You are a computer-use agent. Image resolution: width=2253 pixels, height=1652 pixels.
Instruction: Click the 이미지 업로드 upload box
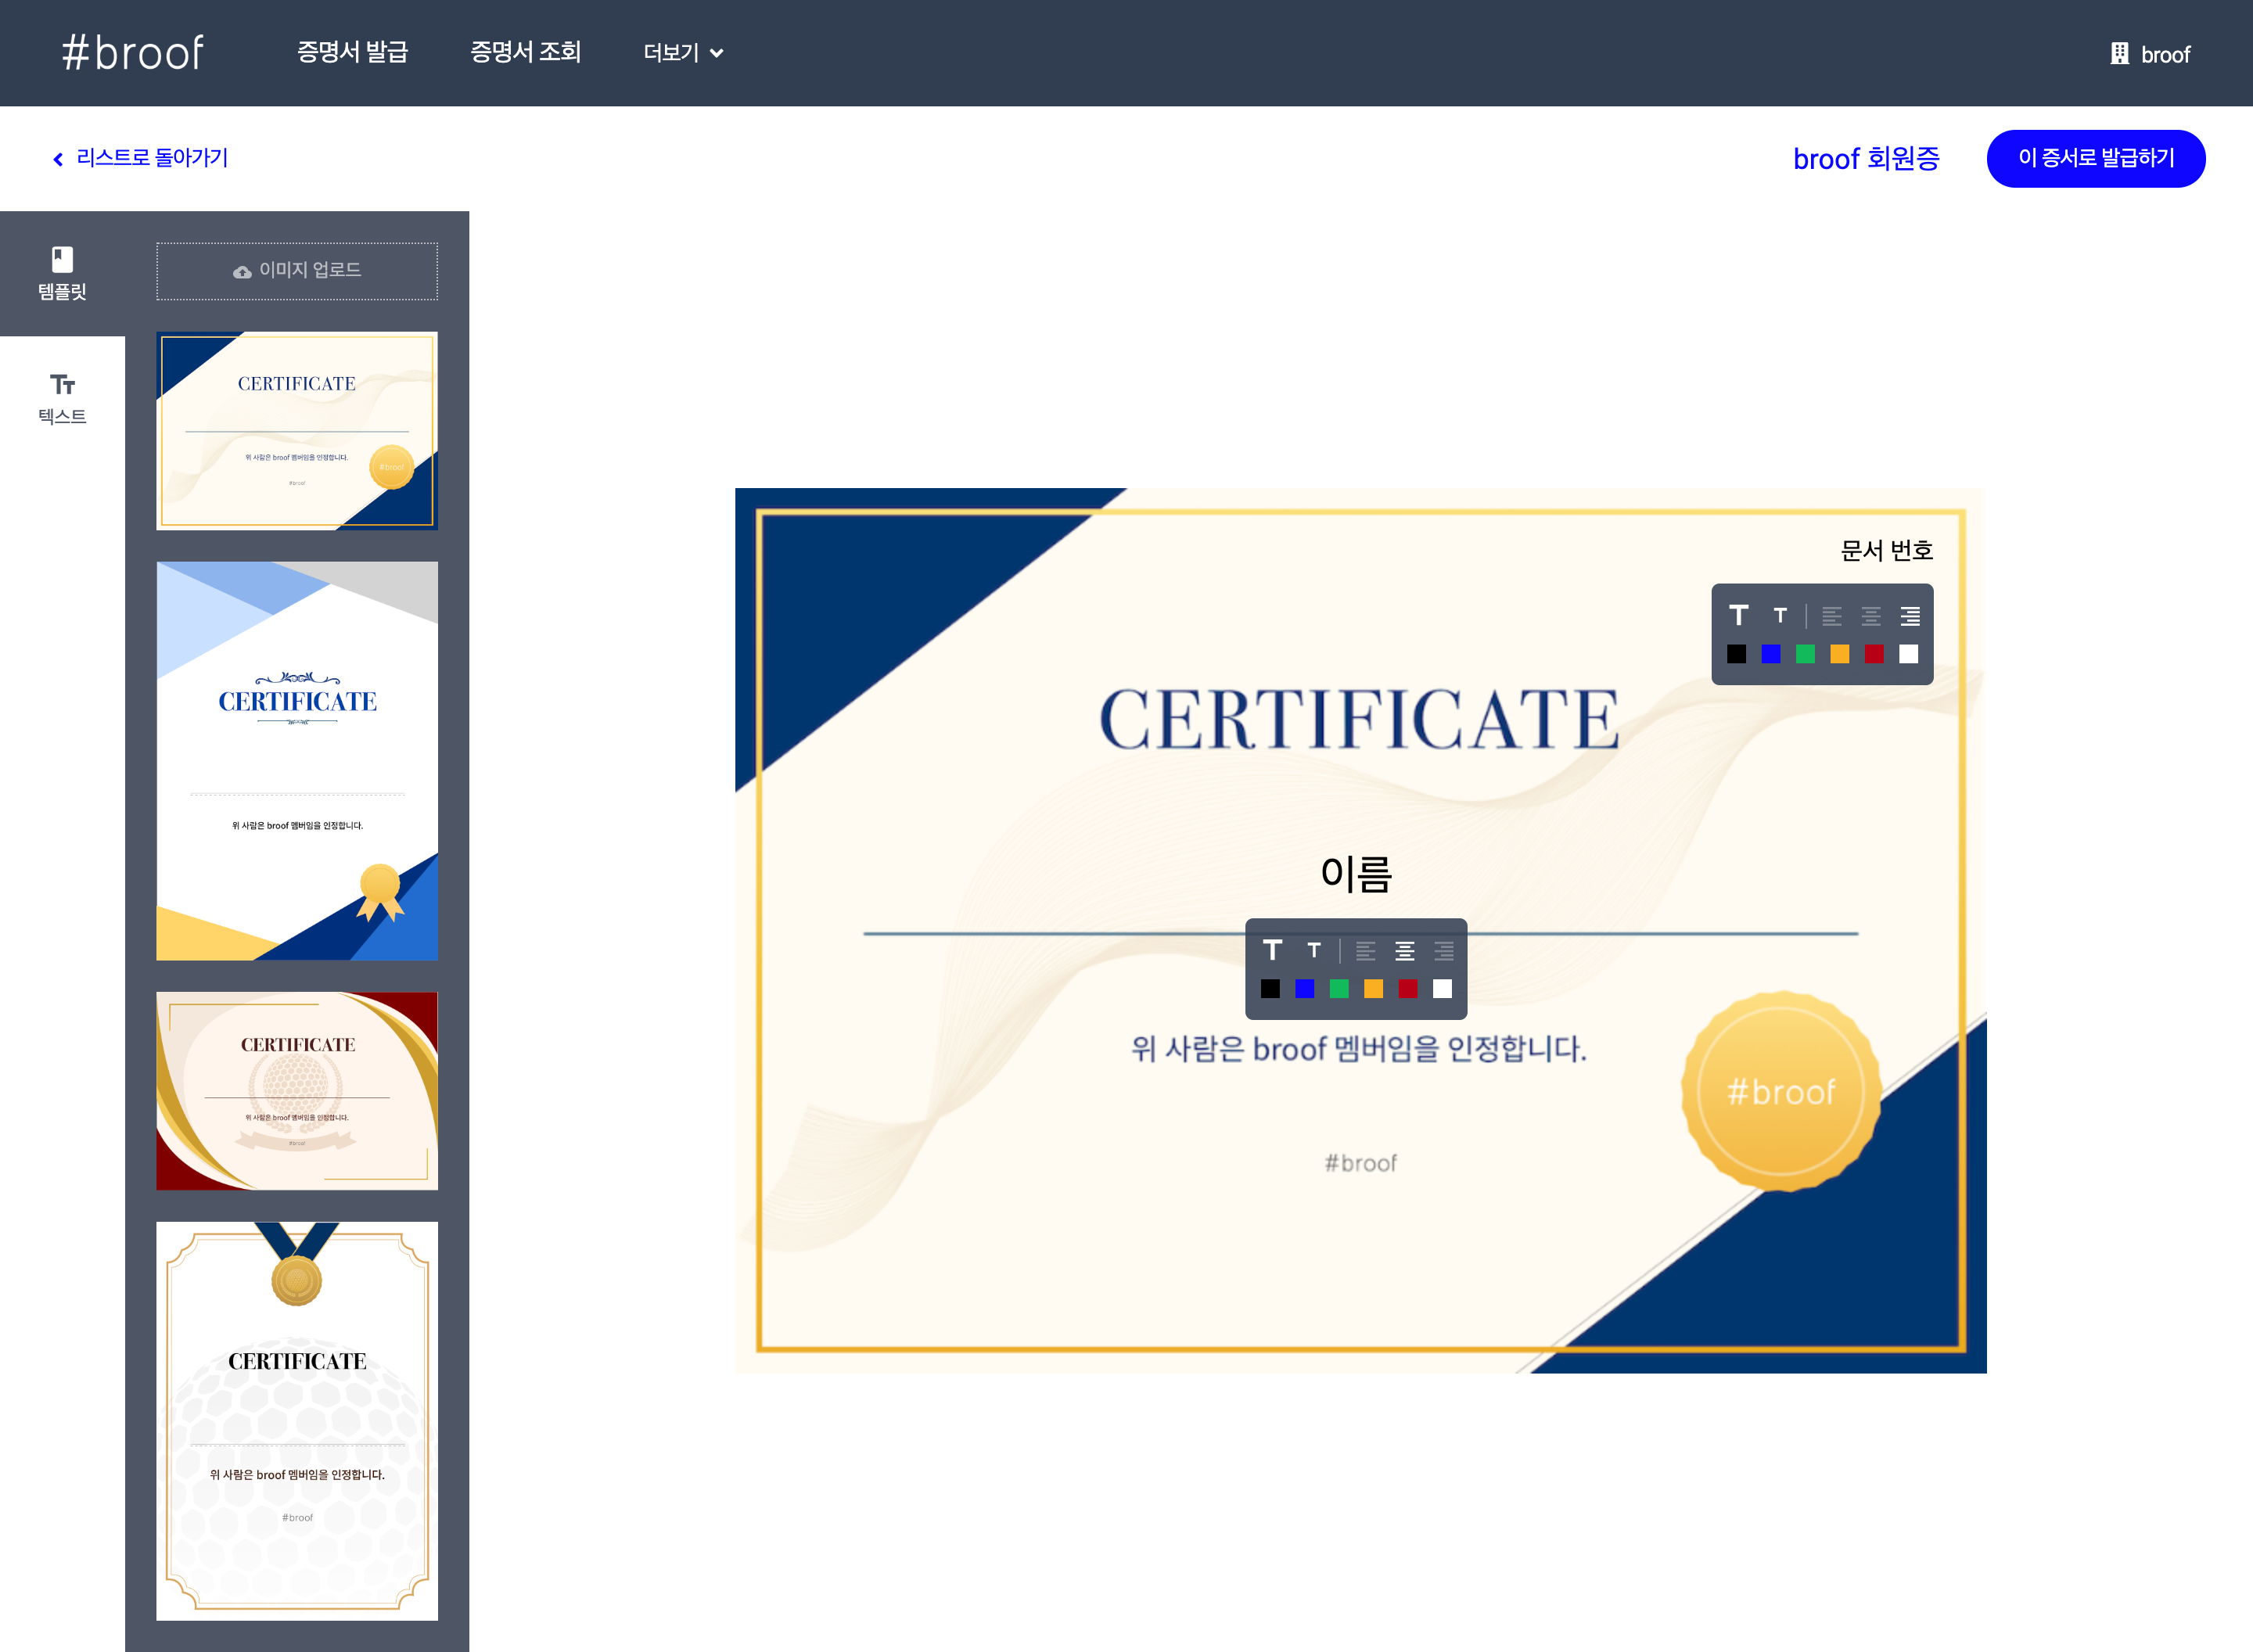pos(297,271)
